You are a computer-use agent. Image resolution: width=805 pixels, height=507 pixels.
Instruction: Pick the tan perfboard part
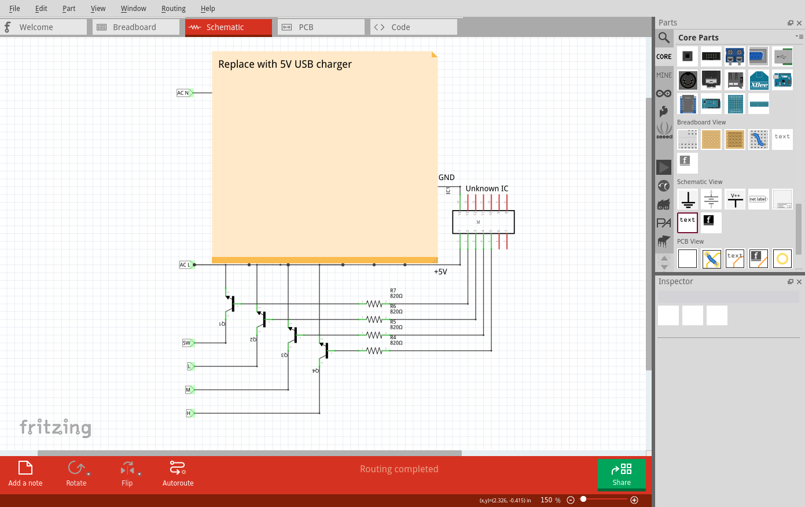711,139
